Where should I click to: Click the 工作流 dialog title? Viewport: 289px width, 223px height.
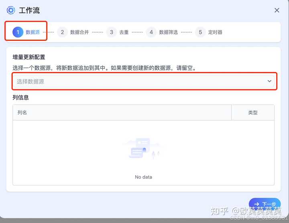(29, 10)
